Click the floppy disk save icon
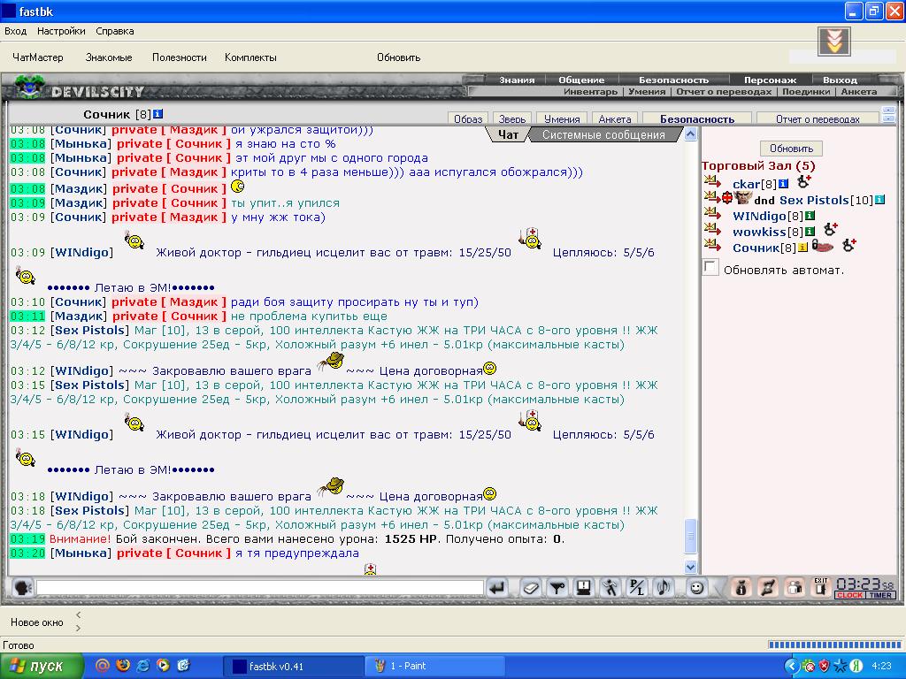This screenshot has width=906, height=679. click(x=584, y=588)
